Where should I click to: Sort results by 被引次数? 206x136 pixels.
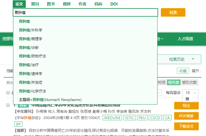[x=190, y=82]
